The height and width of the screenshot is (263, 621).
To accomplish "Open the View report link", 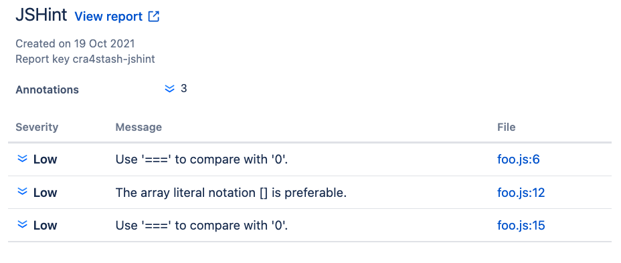I will (x=108, y=17).
